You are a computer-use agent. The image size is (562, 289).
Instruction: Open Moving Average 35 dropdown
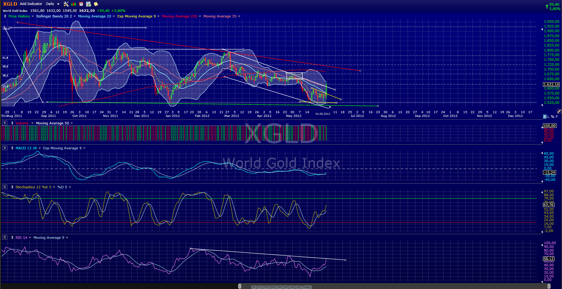pos(239,17)
